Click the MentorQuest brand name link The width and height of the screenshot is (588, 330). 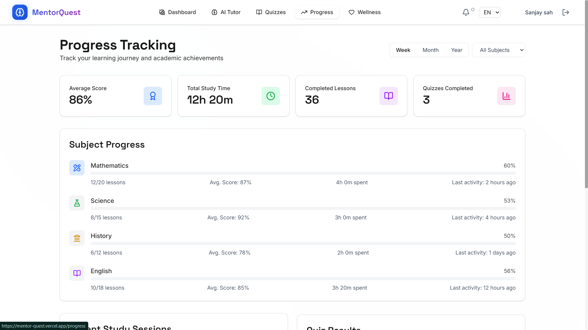pos(56,12)
